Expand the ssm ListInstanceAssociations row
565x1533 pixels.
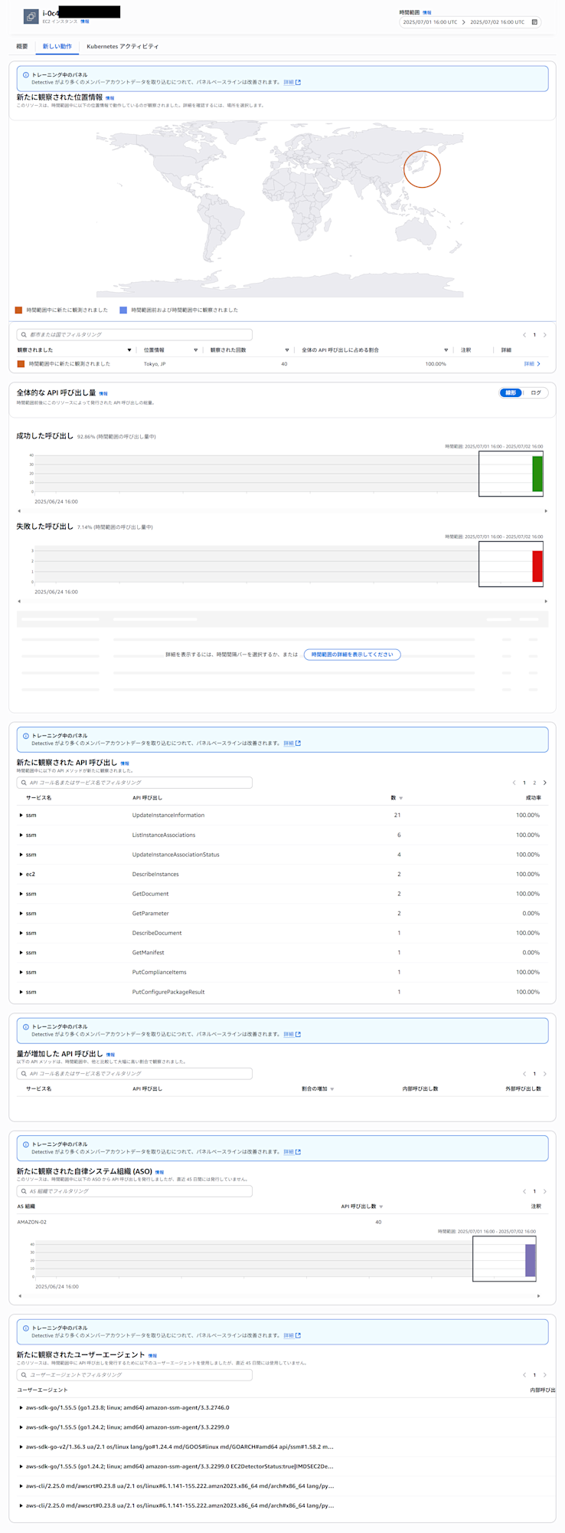click(21, 835)
